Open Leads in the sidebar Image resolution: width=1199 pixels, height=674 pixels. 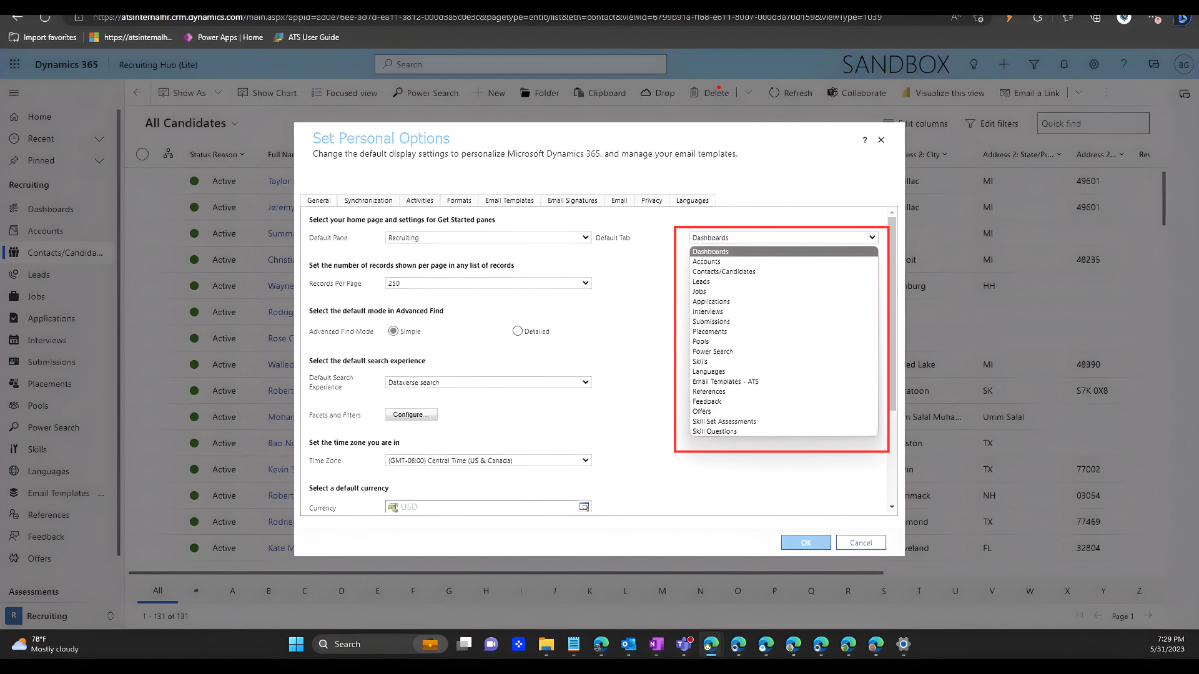pyautogui.click(x=39, y=275)
